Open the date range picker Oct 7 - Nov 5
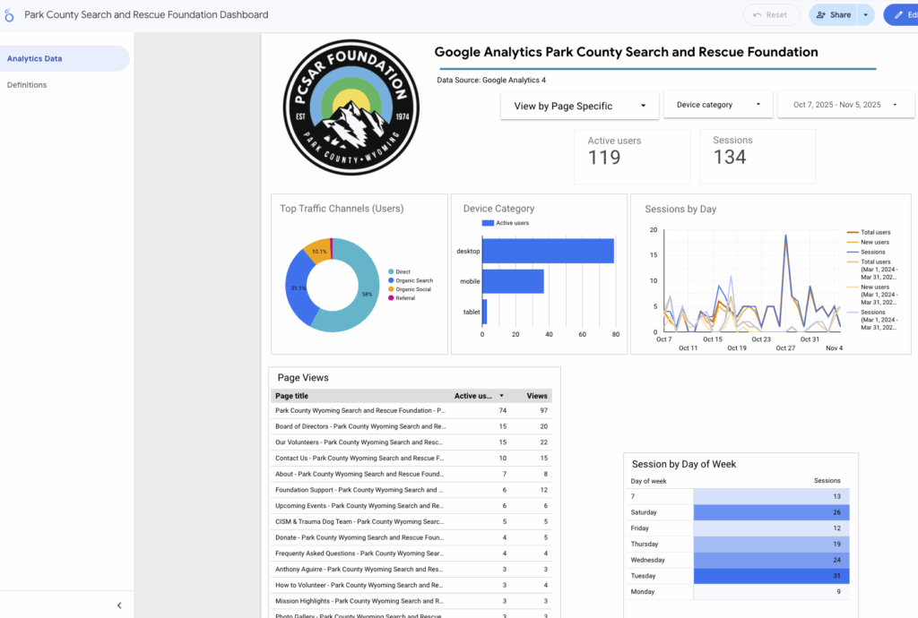 pos(844,105)
